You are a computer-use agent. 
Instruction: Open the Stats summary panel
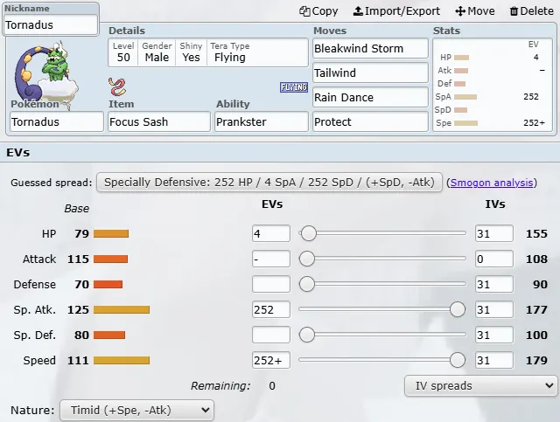coord(493,85)
